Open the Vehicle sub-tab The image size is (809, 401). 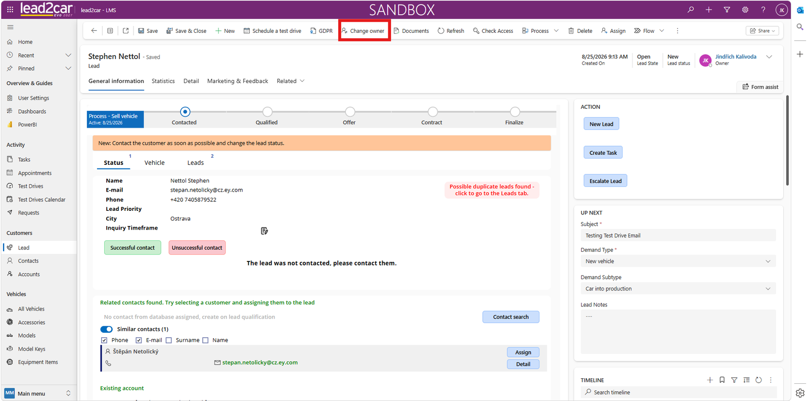154,163
